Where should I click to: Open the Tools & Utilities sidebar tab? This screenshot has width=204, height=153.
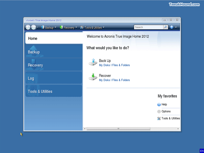click(x=54, y=91)
